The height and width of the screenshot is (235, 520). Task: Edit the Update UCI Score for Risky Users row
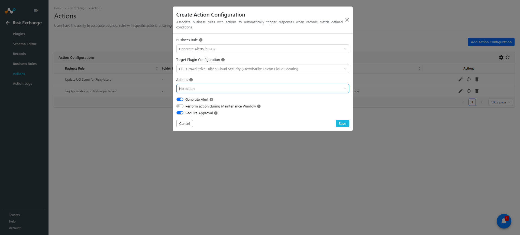460,79
